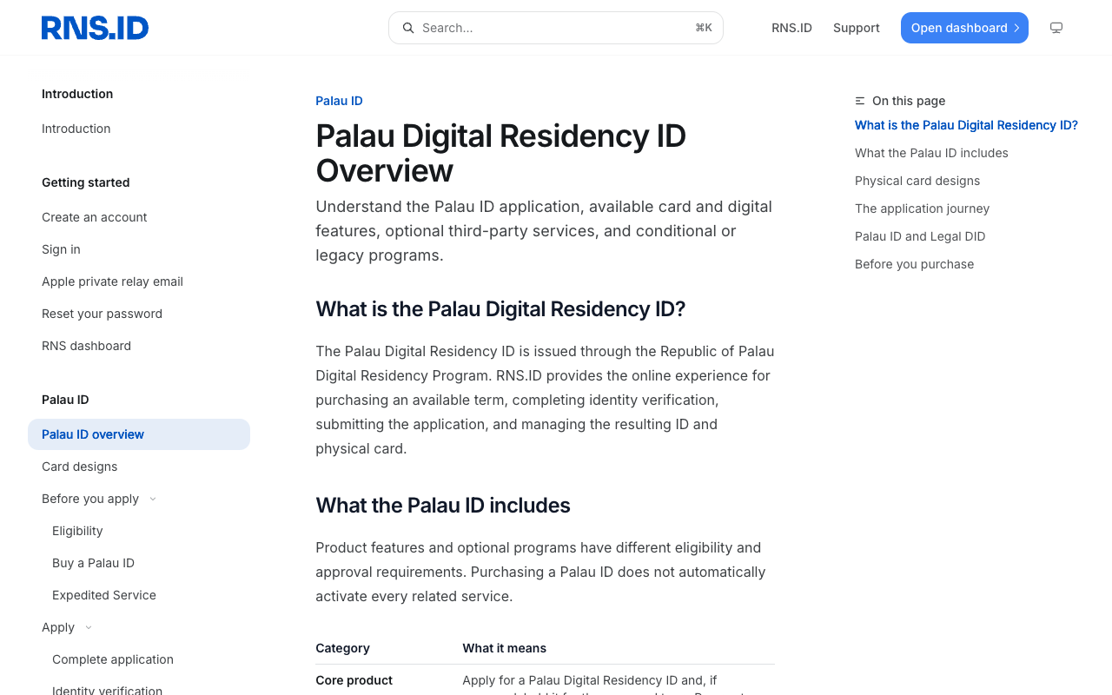The width and height of the screenshot is (1112, 695).
Task: Open the Support link
Action: click(857, 28)
